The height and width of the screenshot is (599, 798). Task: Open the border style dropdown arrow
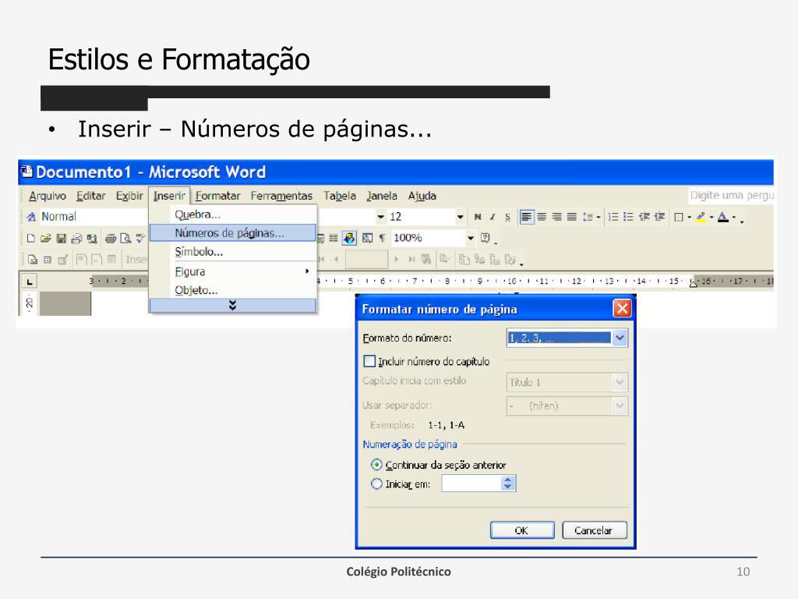[689, 218]
